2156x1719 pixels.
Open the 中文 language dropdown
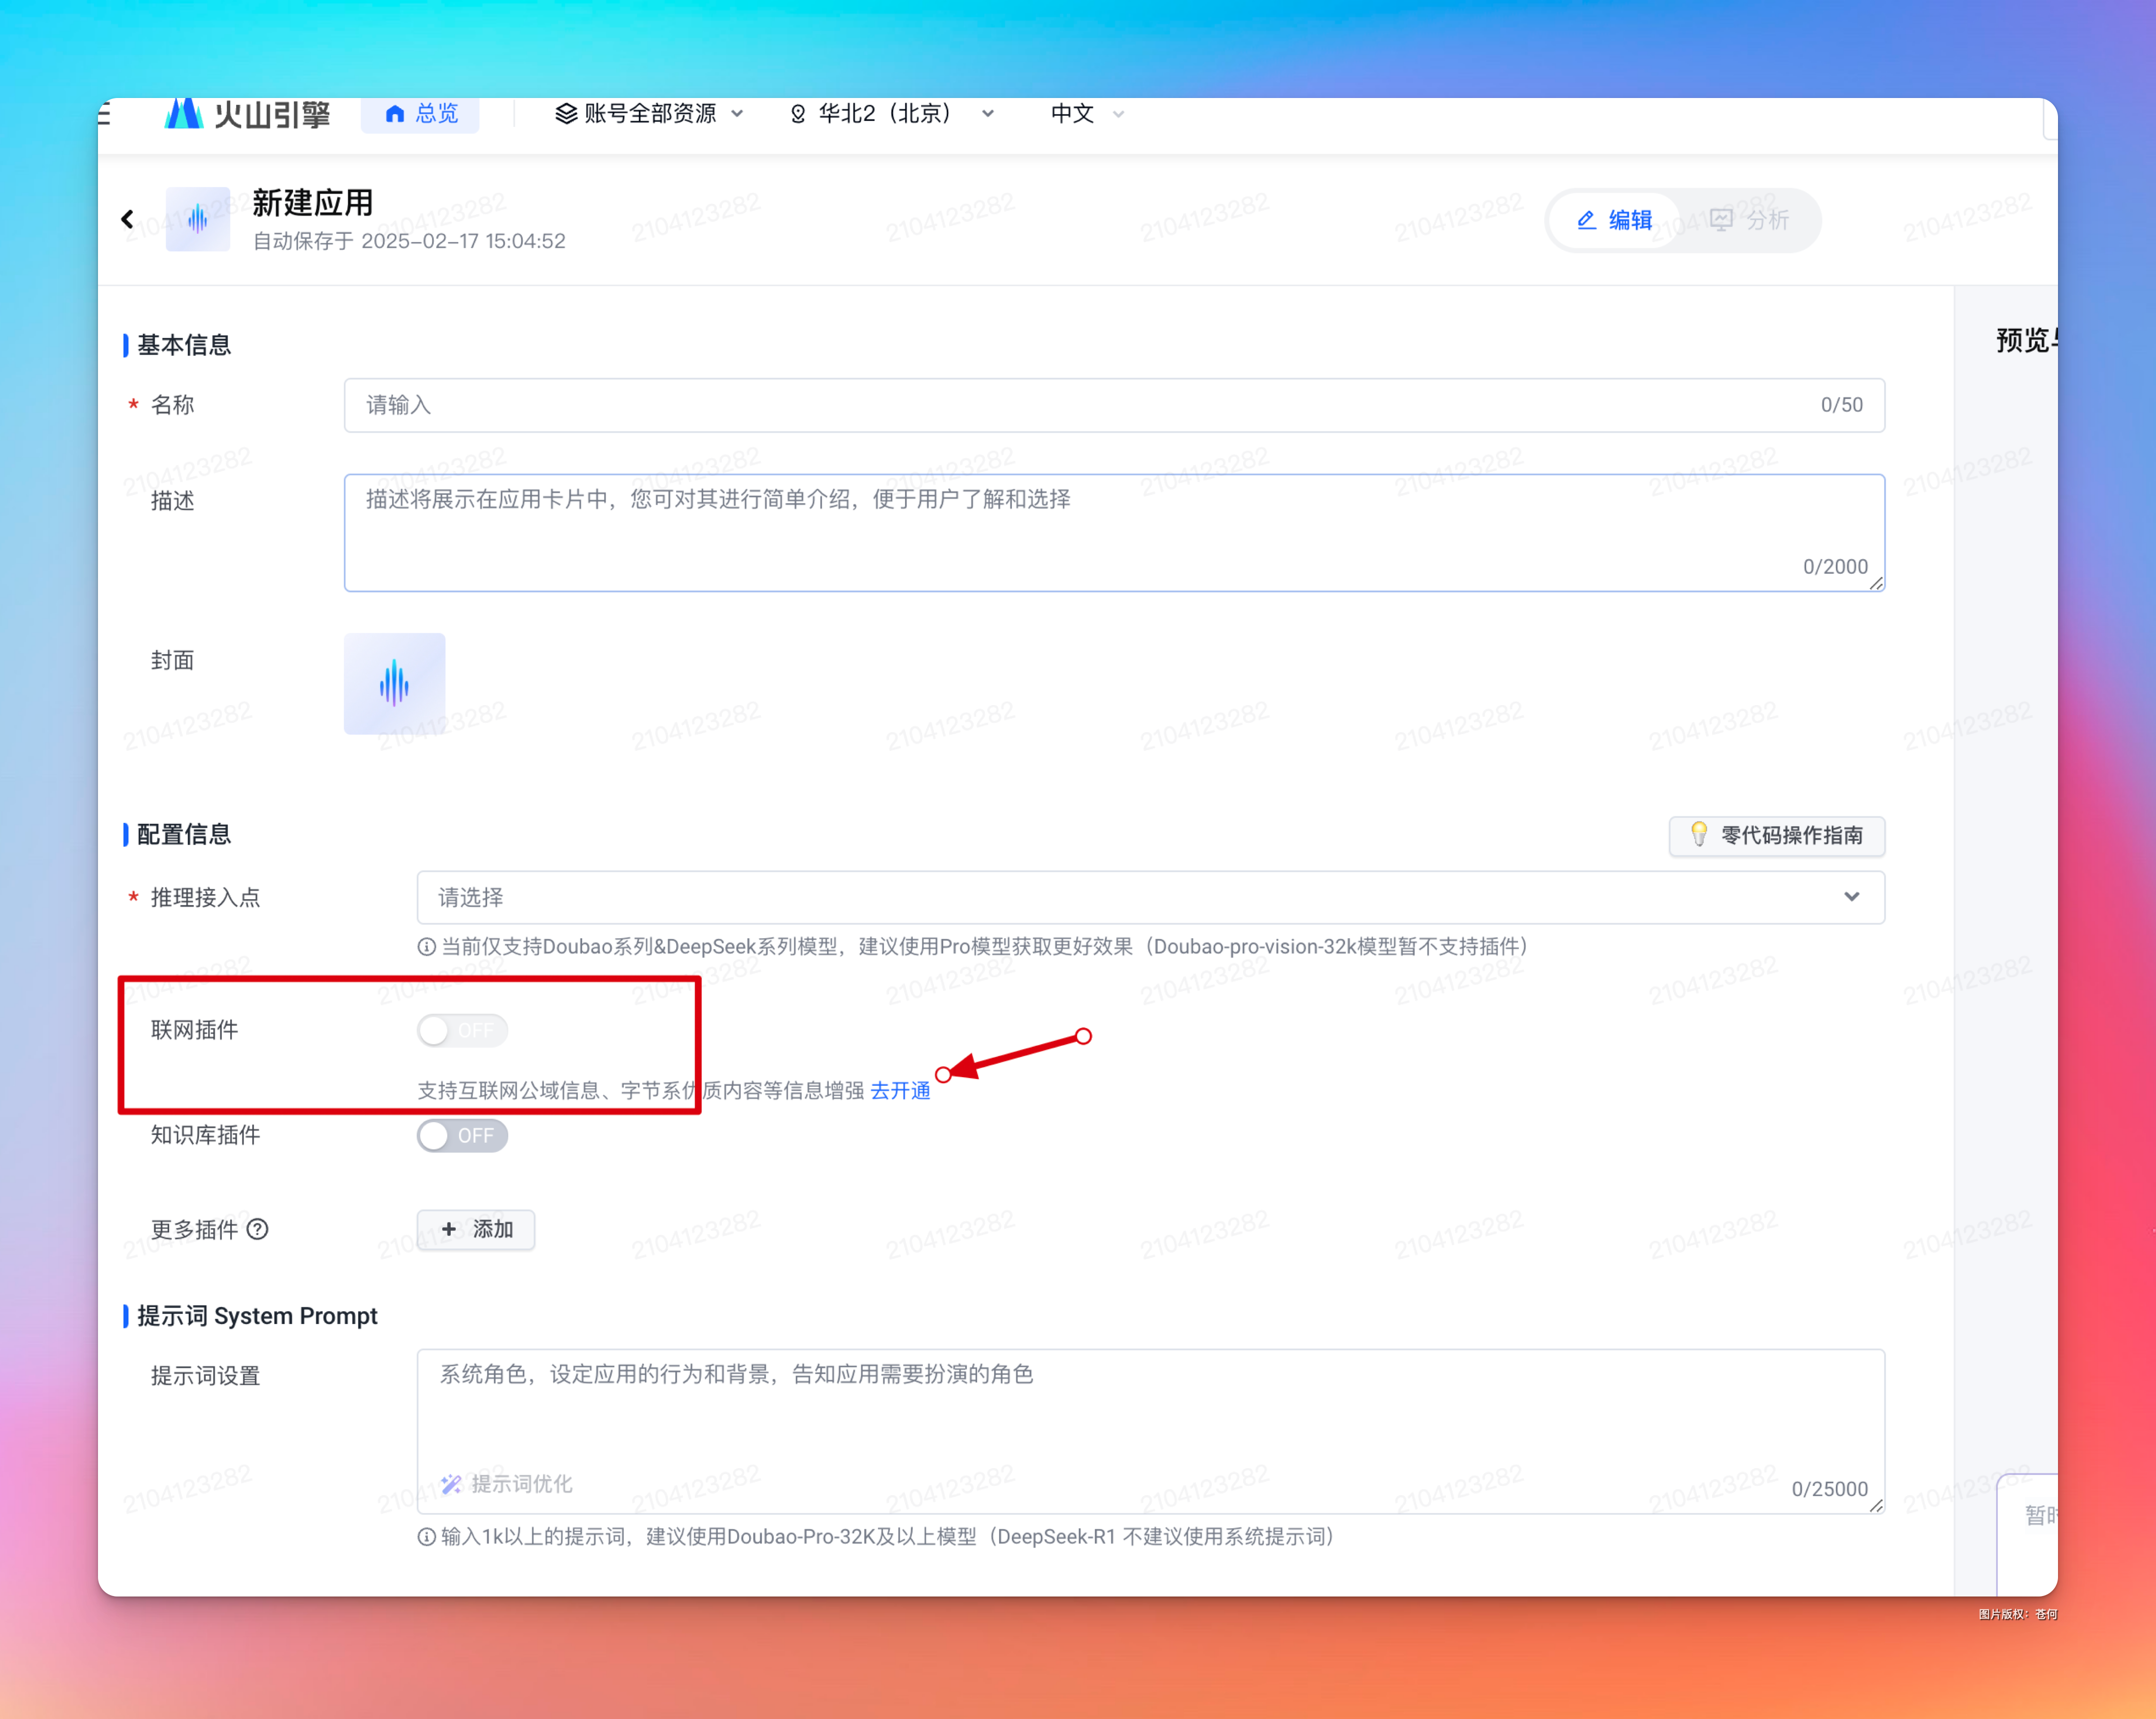point(1086,114)
